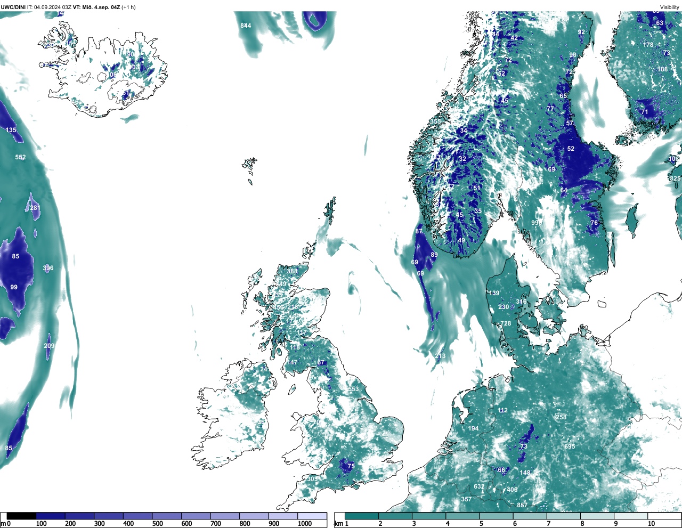The width and height of the screenshot is (682, 528).
Task: Select the 500–600 m legend color block
Action: click(x=167, y=516)
